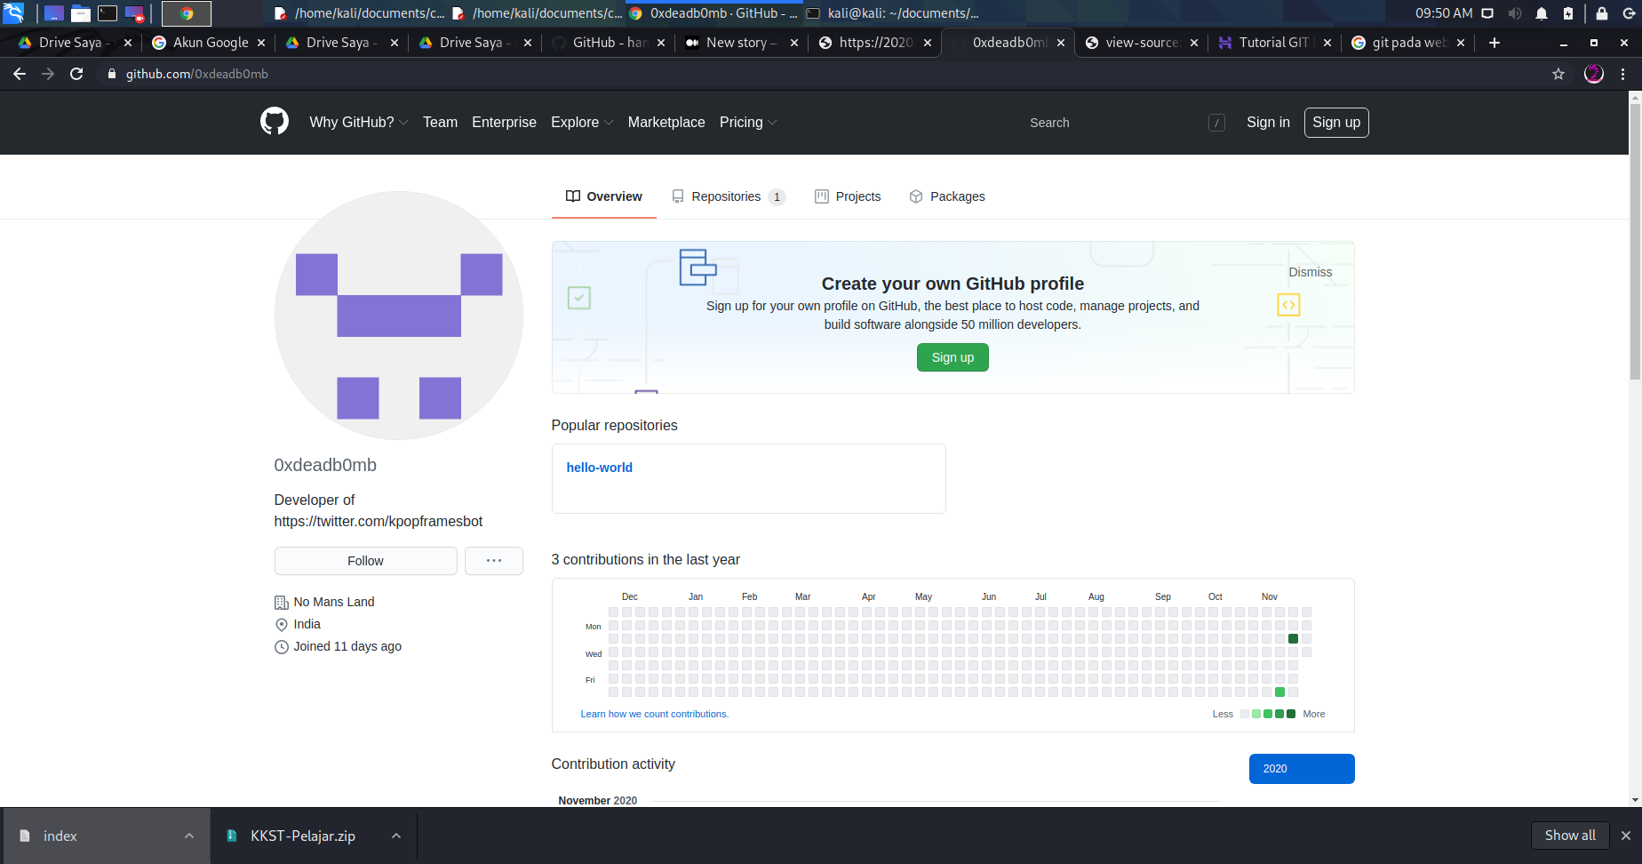The height and width of the screenshot is (864, 1642).
Task: Expand the Explore dropdown
Action: (x=582, y=122)
